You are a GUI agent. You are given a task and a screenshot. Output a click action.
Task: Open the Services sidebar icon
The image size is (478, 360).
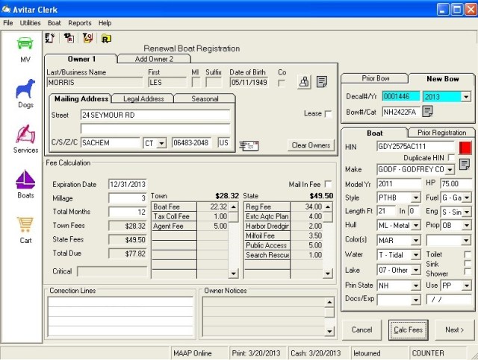(25, 134)
